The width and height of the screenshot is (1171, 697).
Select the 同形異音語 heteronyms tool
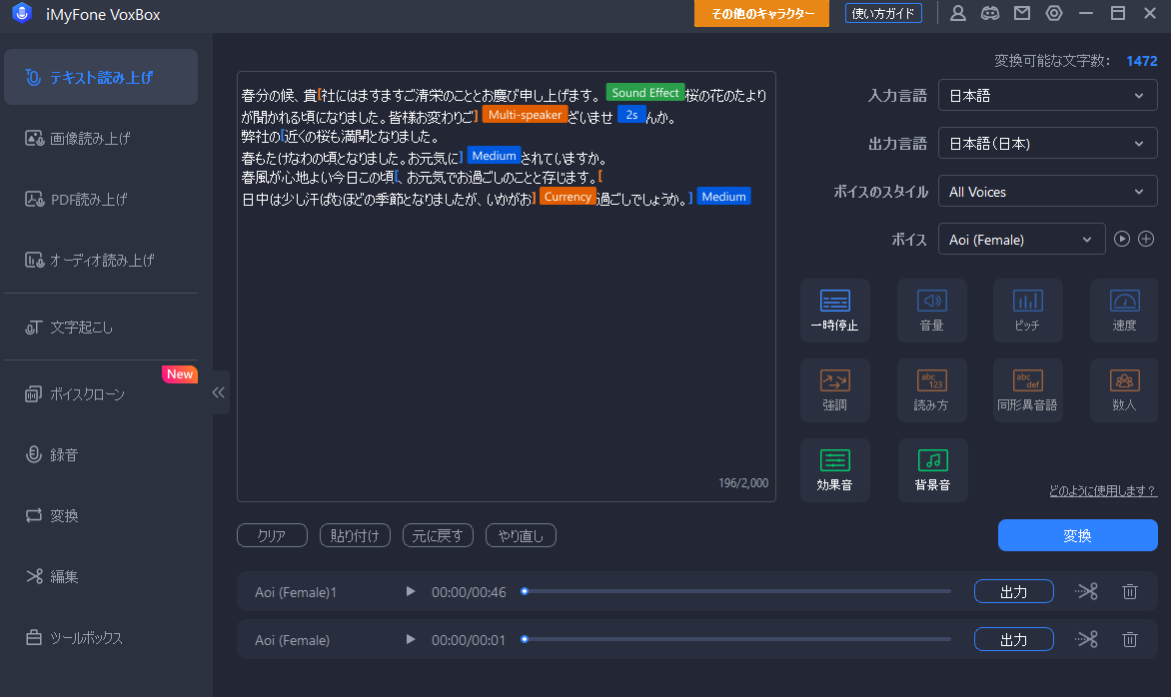[1027, 390]
